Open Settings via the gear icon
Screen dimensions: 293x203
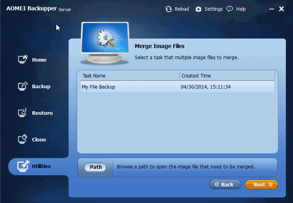[x=198, y=9]
